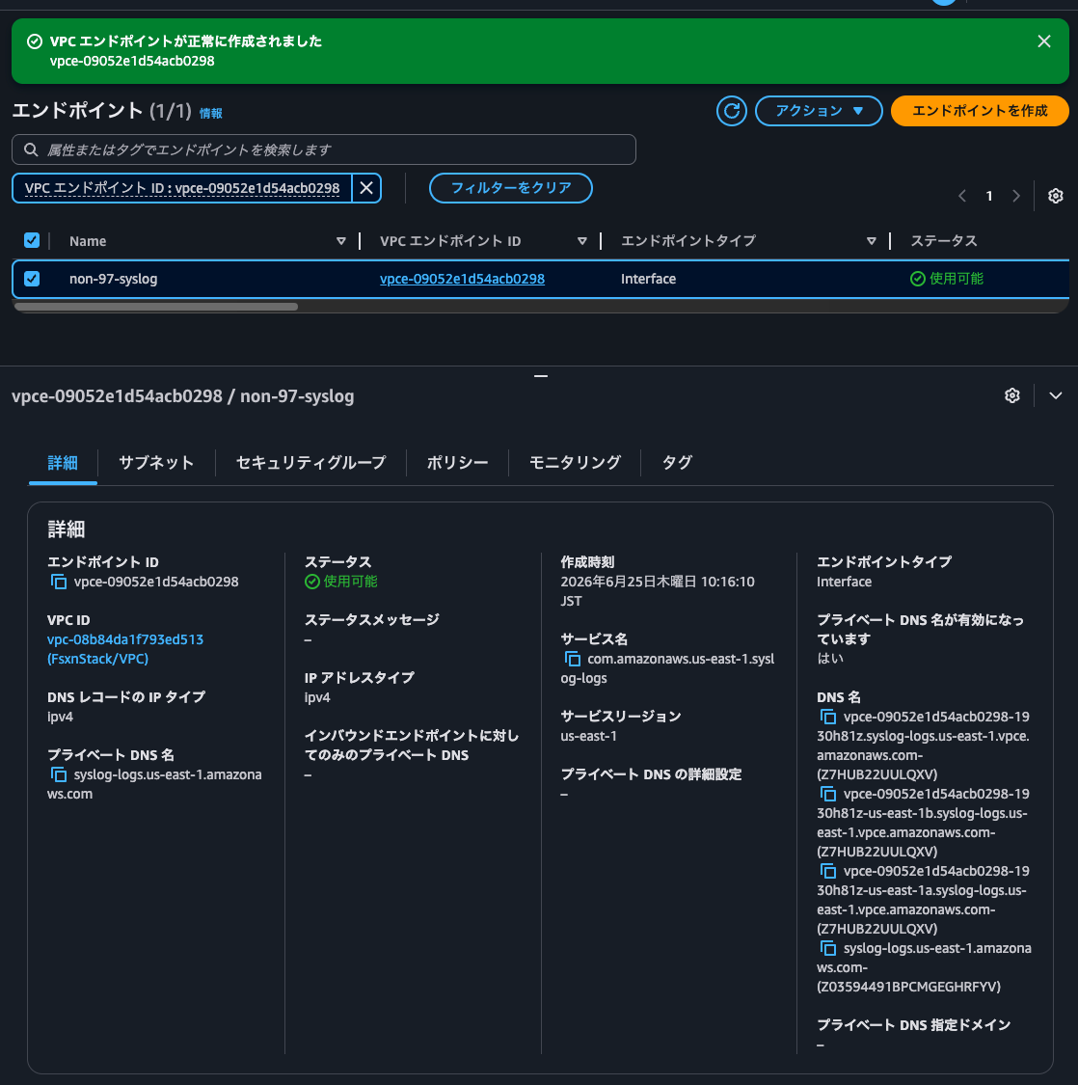Collapse the details panel chevron
1078x1085 pixels.
(x=1055, y=395)
